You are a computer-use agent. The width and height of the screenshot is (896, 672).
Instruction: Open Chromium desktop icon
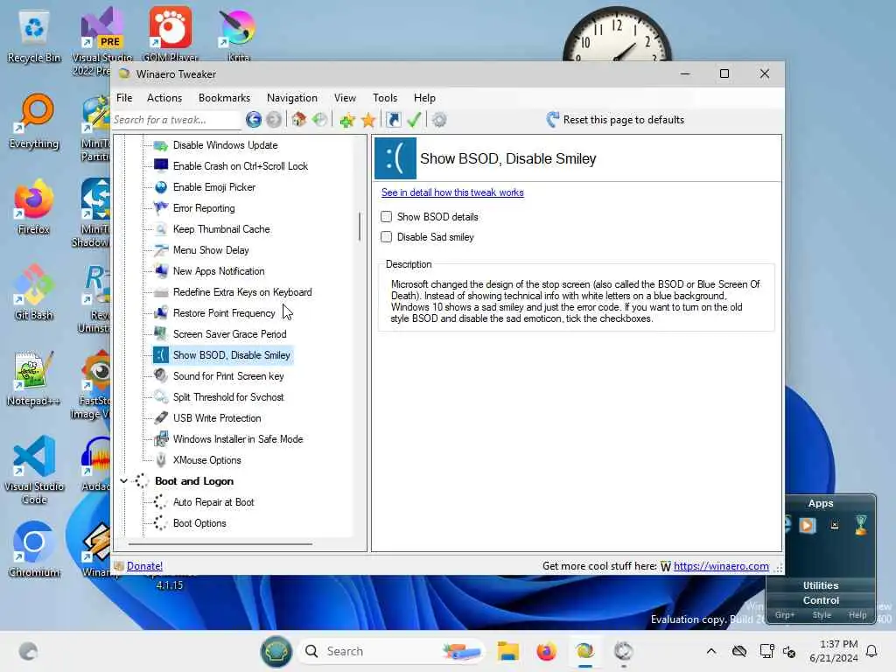[34, 549]
